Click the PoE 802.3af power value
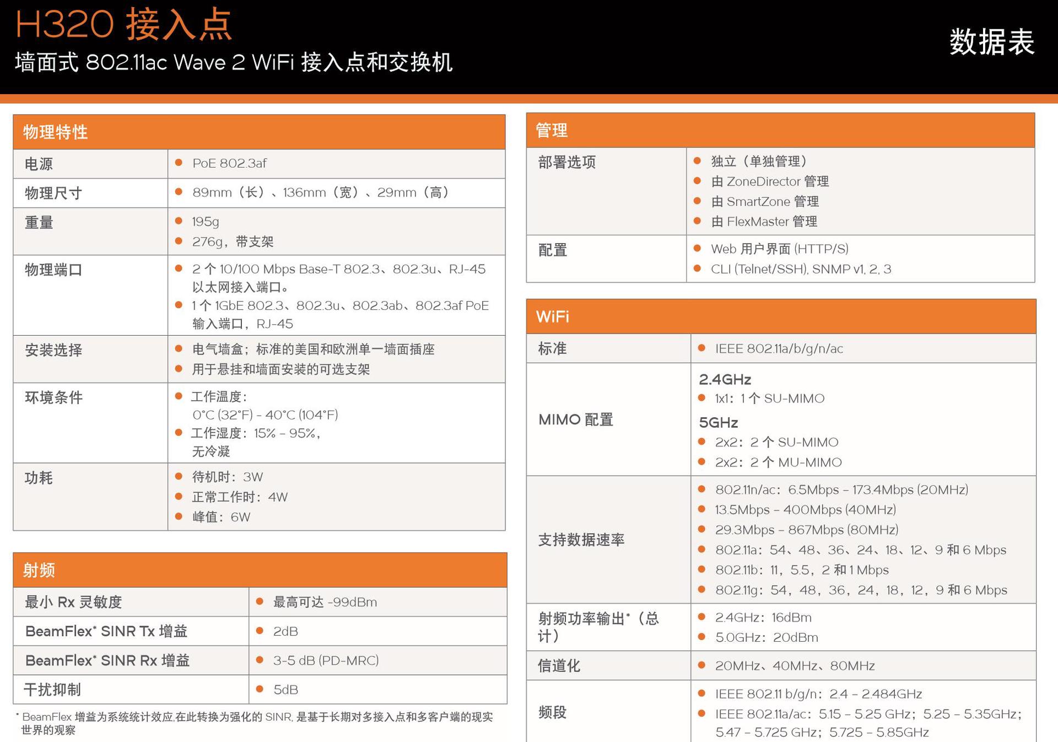 pos(229,163)
